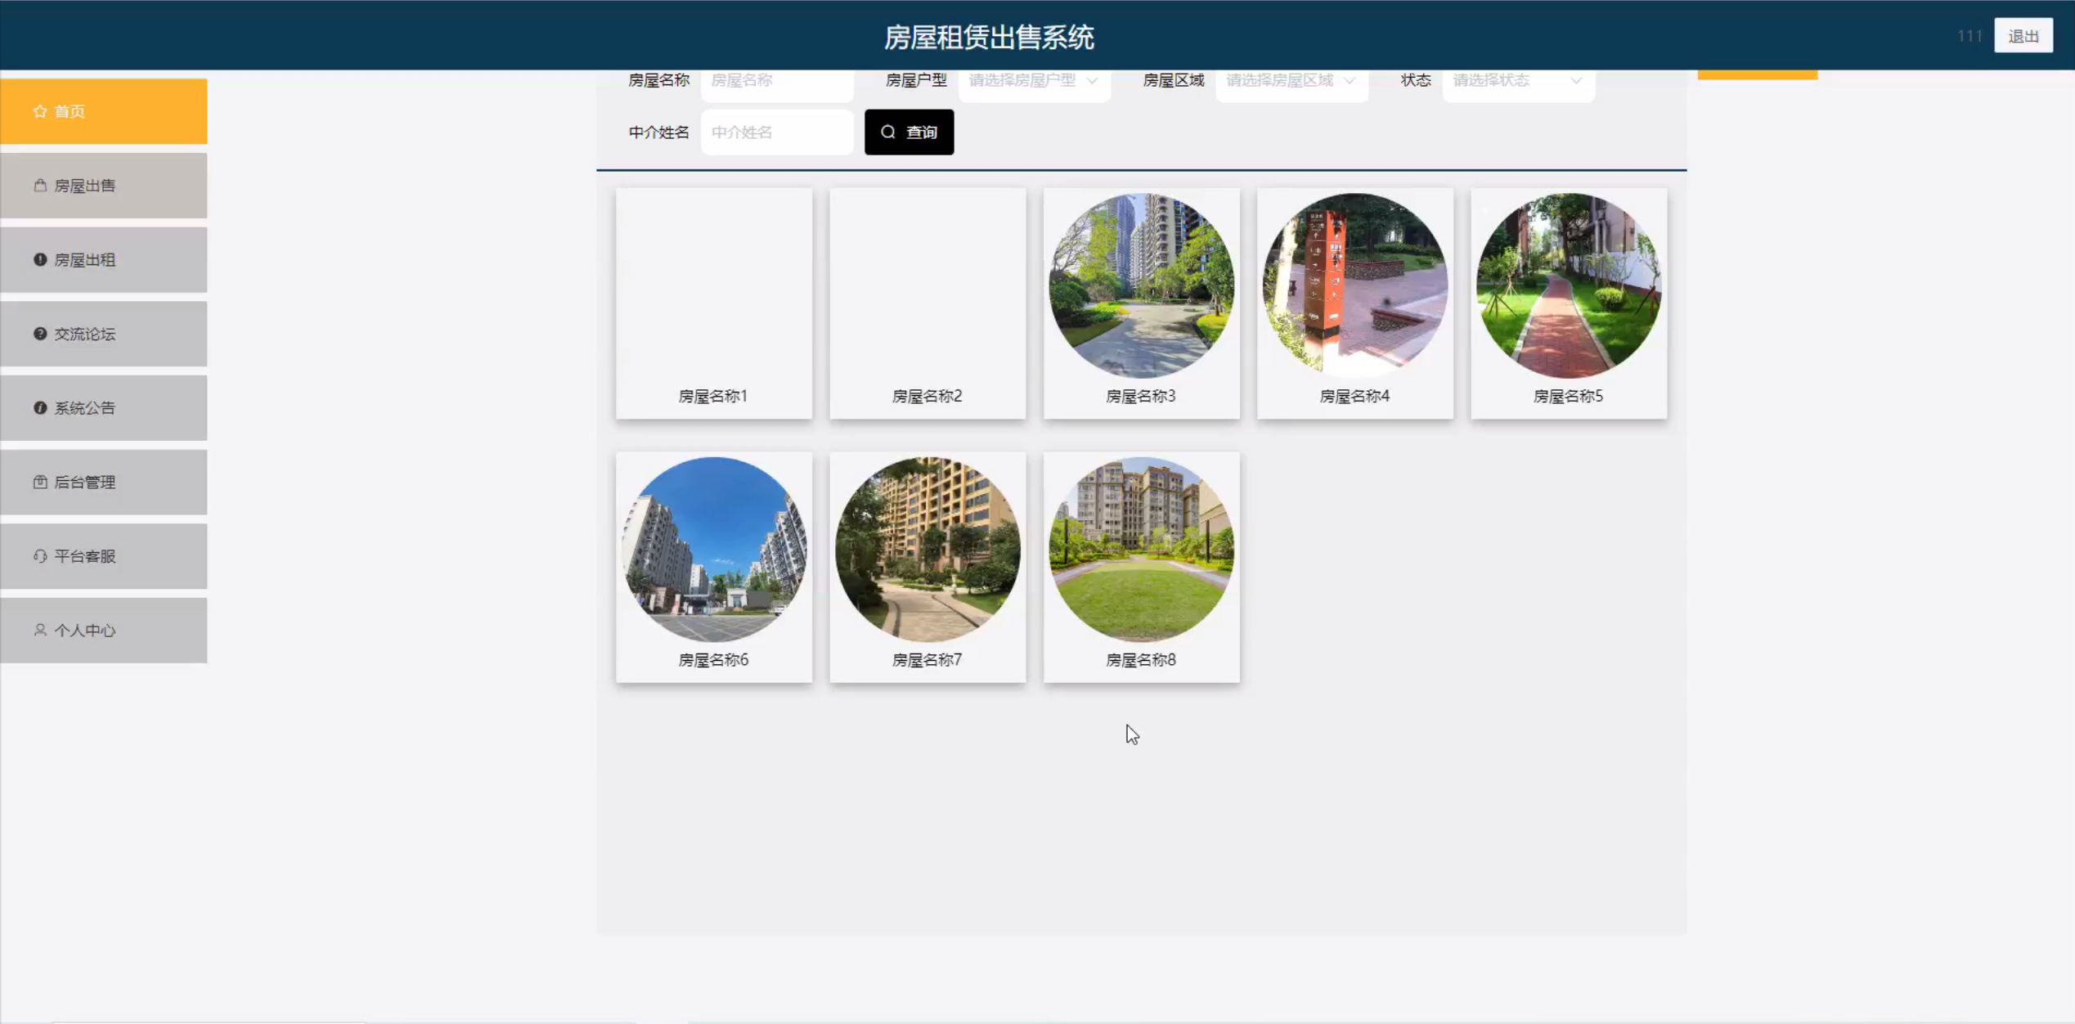
Task: Open the 房屋区域 selection dropdown
Action: click(x=1291, y=82)
